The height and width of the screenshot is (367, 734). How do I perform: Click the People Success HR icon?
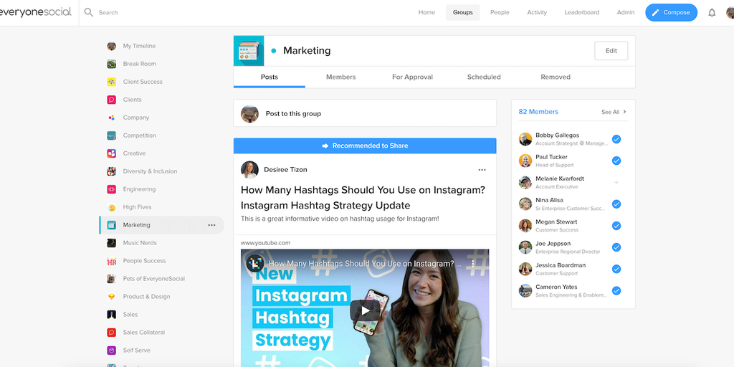[x=111, y=261]
